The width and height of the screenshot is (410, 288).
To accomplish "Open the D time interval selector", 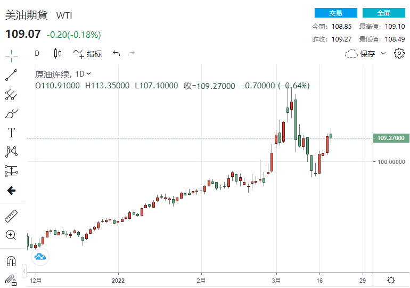I will [x=37, y=53].
